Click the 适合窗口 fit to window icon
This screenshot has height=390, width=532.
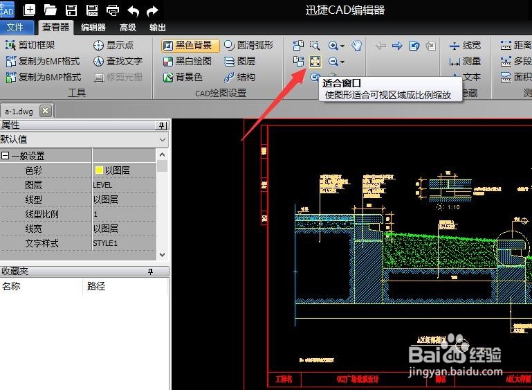pos(315,62)
